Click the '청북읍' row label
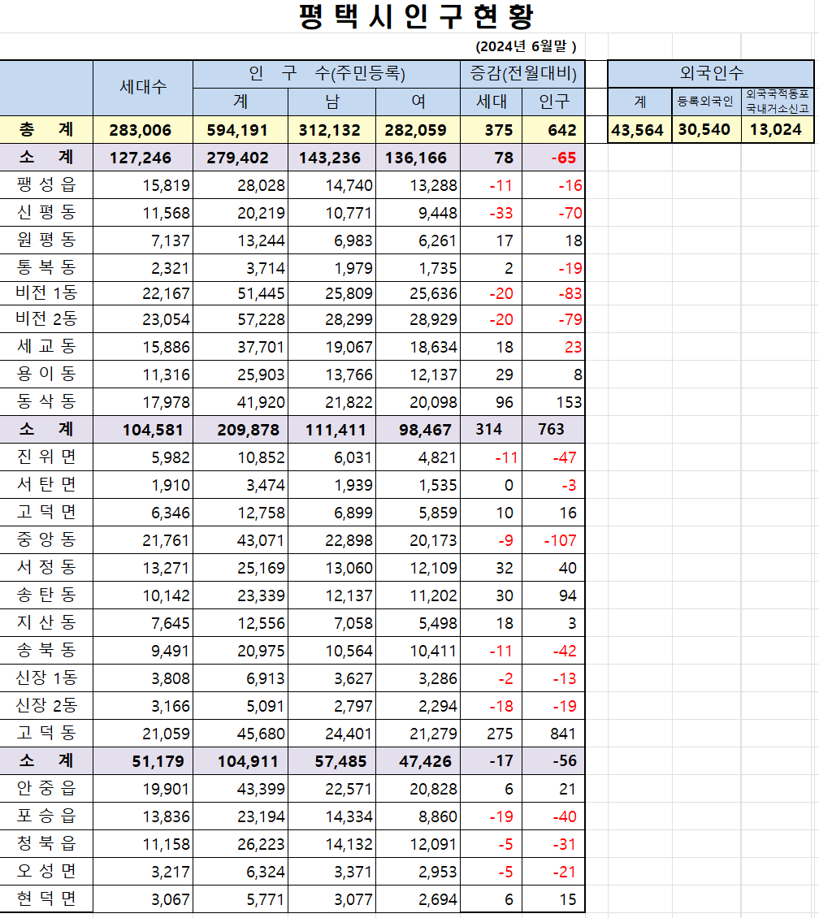 click(x=46, y=843)
